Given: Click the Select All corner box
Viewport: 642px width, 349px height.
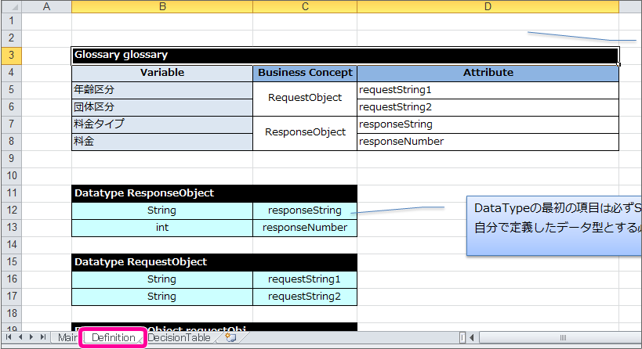Looking at the screenshot, I should pyautogui.click(x=11, y=7).
